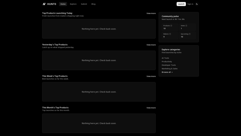Click empty-state message under This Month's Top Products
Screen dimensions: 241x136
click(x=99, y=123)
